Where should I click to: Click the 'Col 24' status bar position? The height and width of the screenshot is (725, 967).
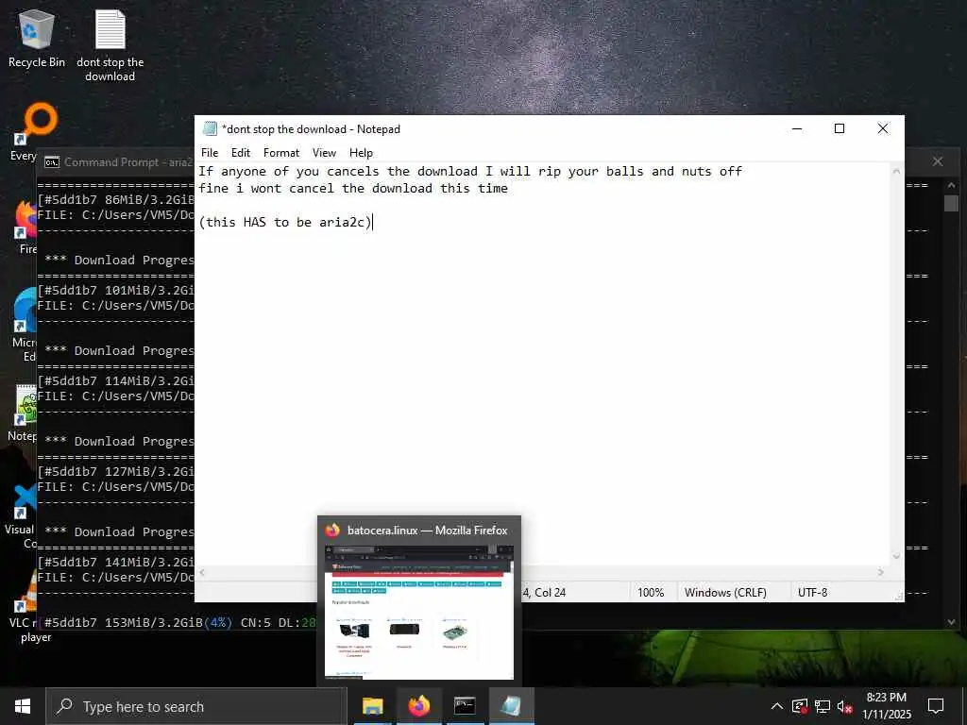pos(551,593)
